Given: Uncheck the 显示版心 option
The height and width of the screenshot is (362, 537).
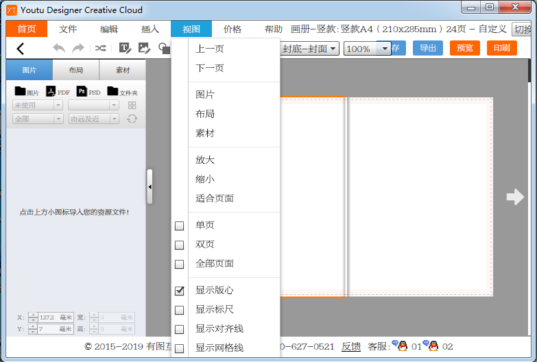Looking at the screenshot, I should (179, 291).
